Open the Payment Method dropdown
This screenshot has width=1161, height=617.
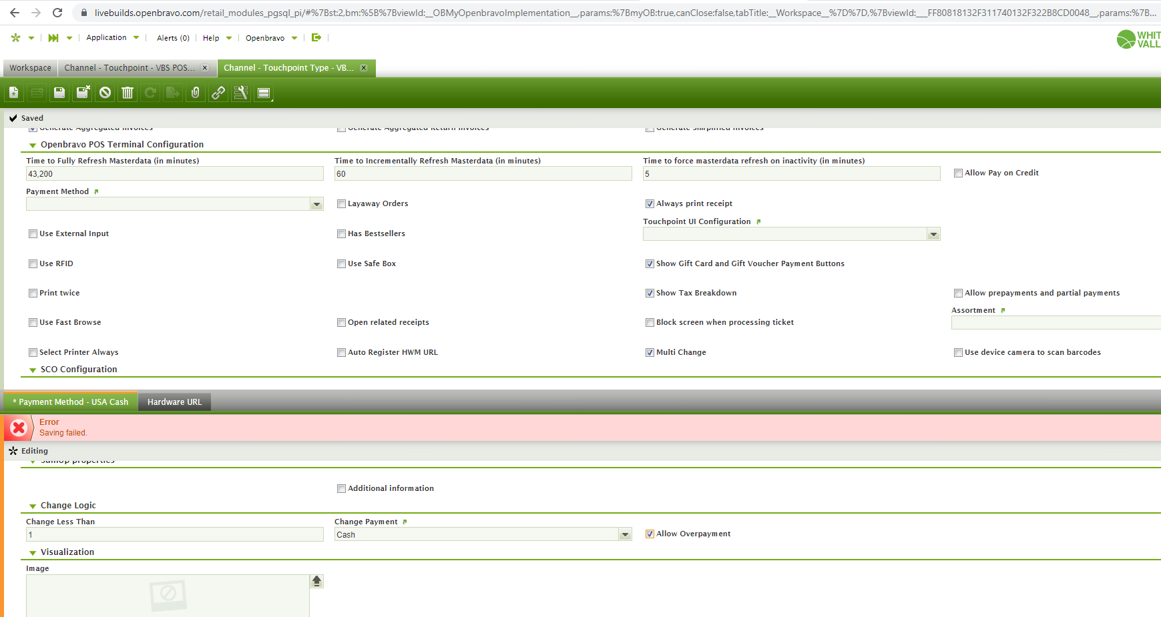(317, 204)
